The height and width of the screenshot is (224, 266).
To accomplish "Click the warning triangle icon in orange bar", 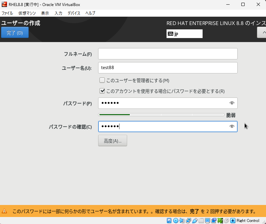I will (x=4, y=211).
